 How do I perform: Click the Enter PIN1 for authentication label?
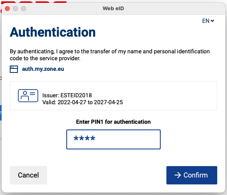[x=113, y=122]
